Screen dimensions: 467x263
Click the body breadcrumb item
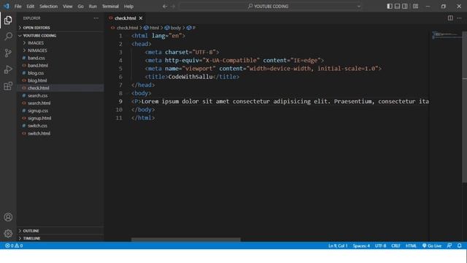click(173, 28)
